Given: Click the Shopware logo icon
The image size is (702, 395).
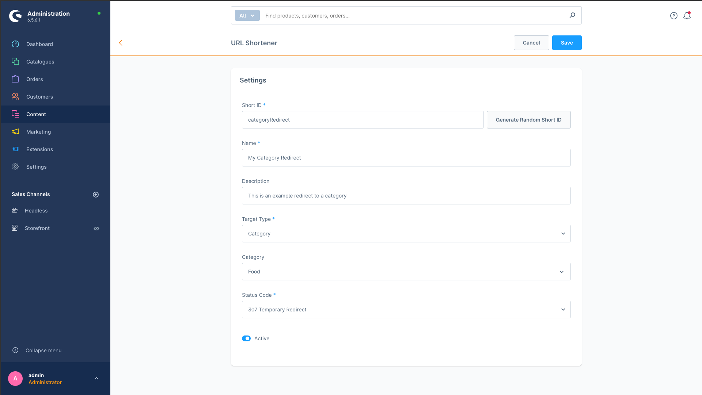Looking at the screenshot, I should [x=15, y=16].
